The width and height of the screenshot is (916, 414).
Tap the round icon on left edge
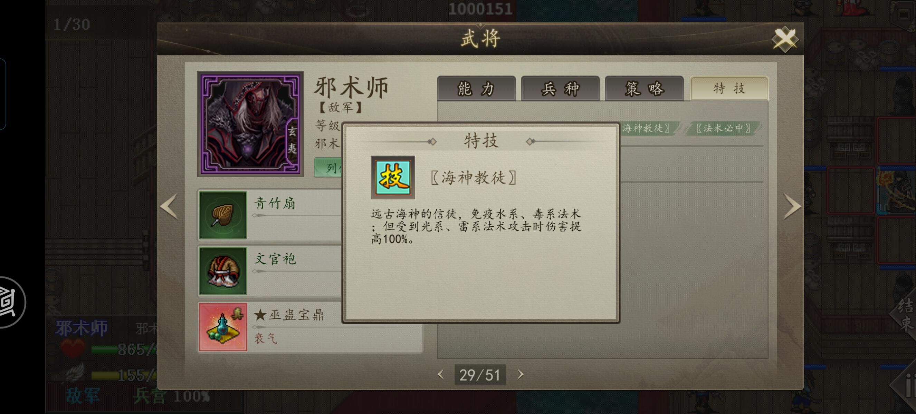9,302
